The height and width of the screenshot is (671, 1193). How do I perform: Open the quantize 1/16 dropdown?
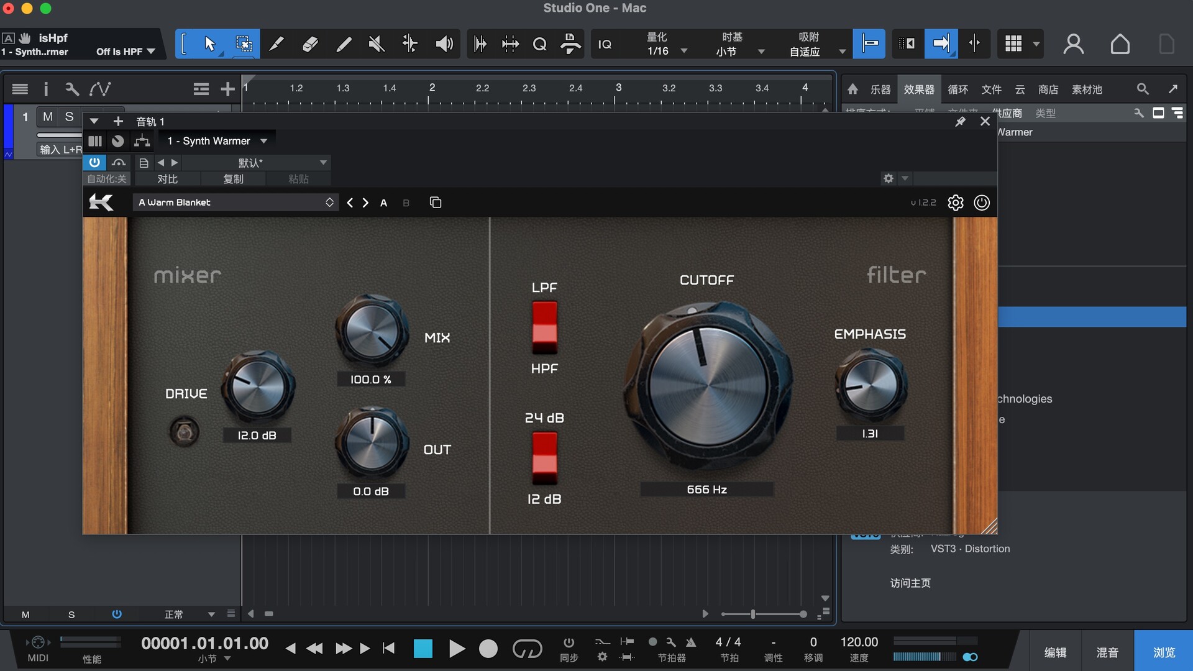pos(683,51)
